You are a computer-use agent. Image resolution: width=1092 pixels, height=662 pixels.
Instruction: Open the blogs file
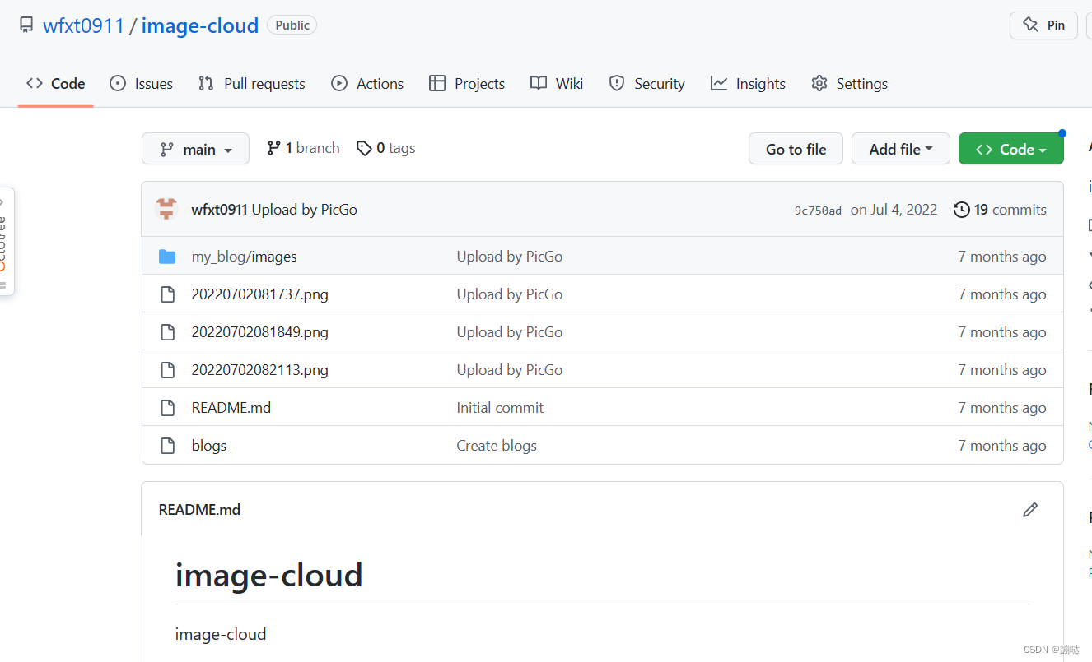208,446
